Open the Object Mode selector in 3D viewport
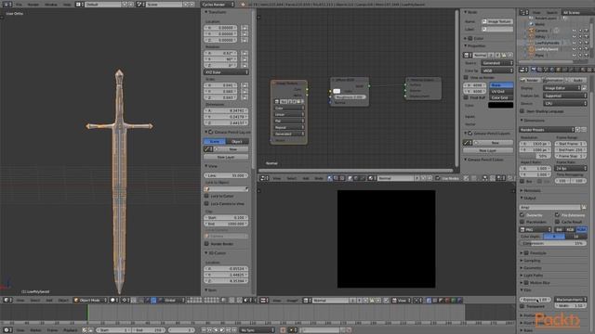The width and height of the screenshot is (595, 334). click(x=90, y=301)
